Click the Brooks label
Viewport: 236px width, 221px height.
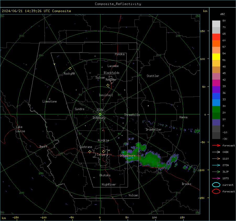186,184
